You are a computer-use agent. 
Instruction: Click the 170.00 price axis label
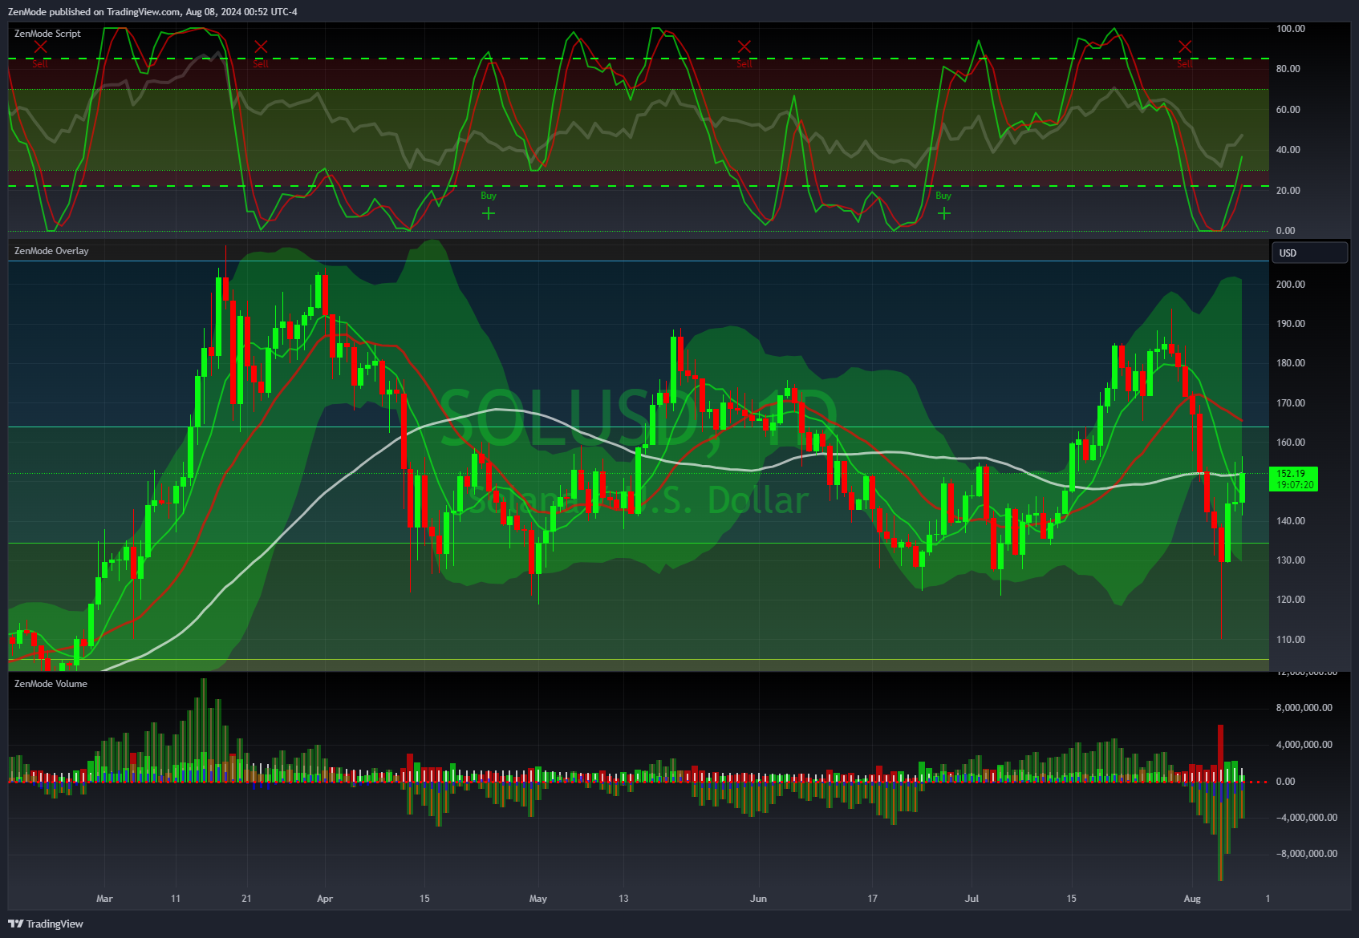1291,403
